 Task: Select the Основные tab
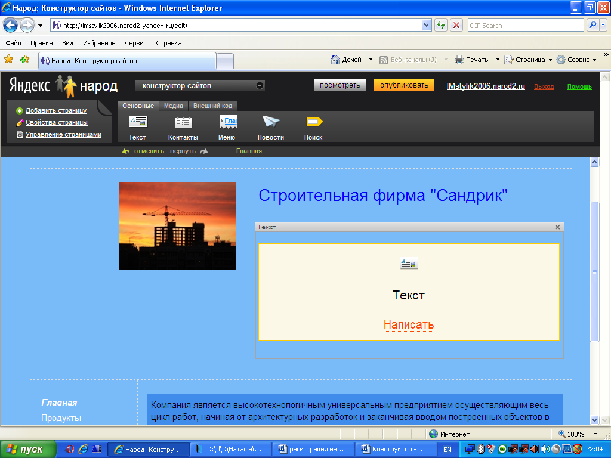(x=138, y=106)
